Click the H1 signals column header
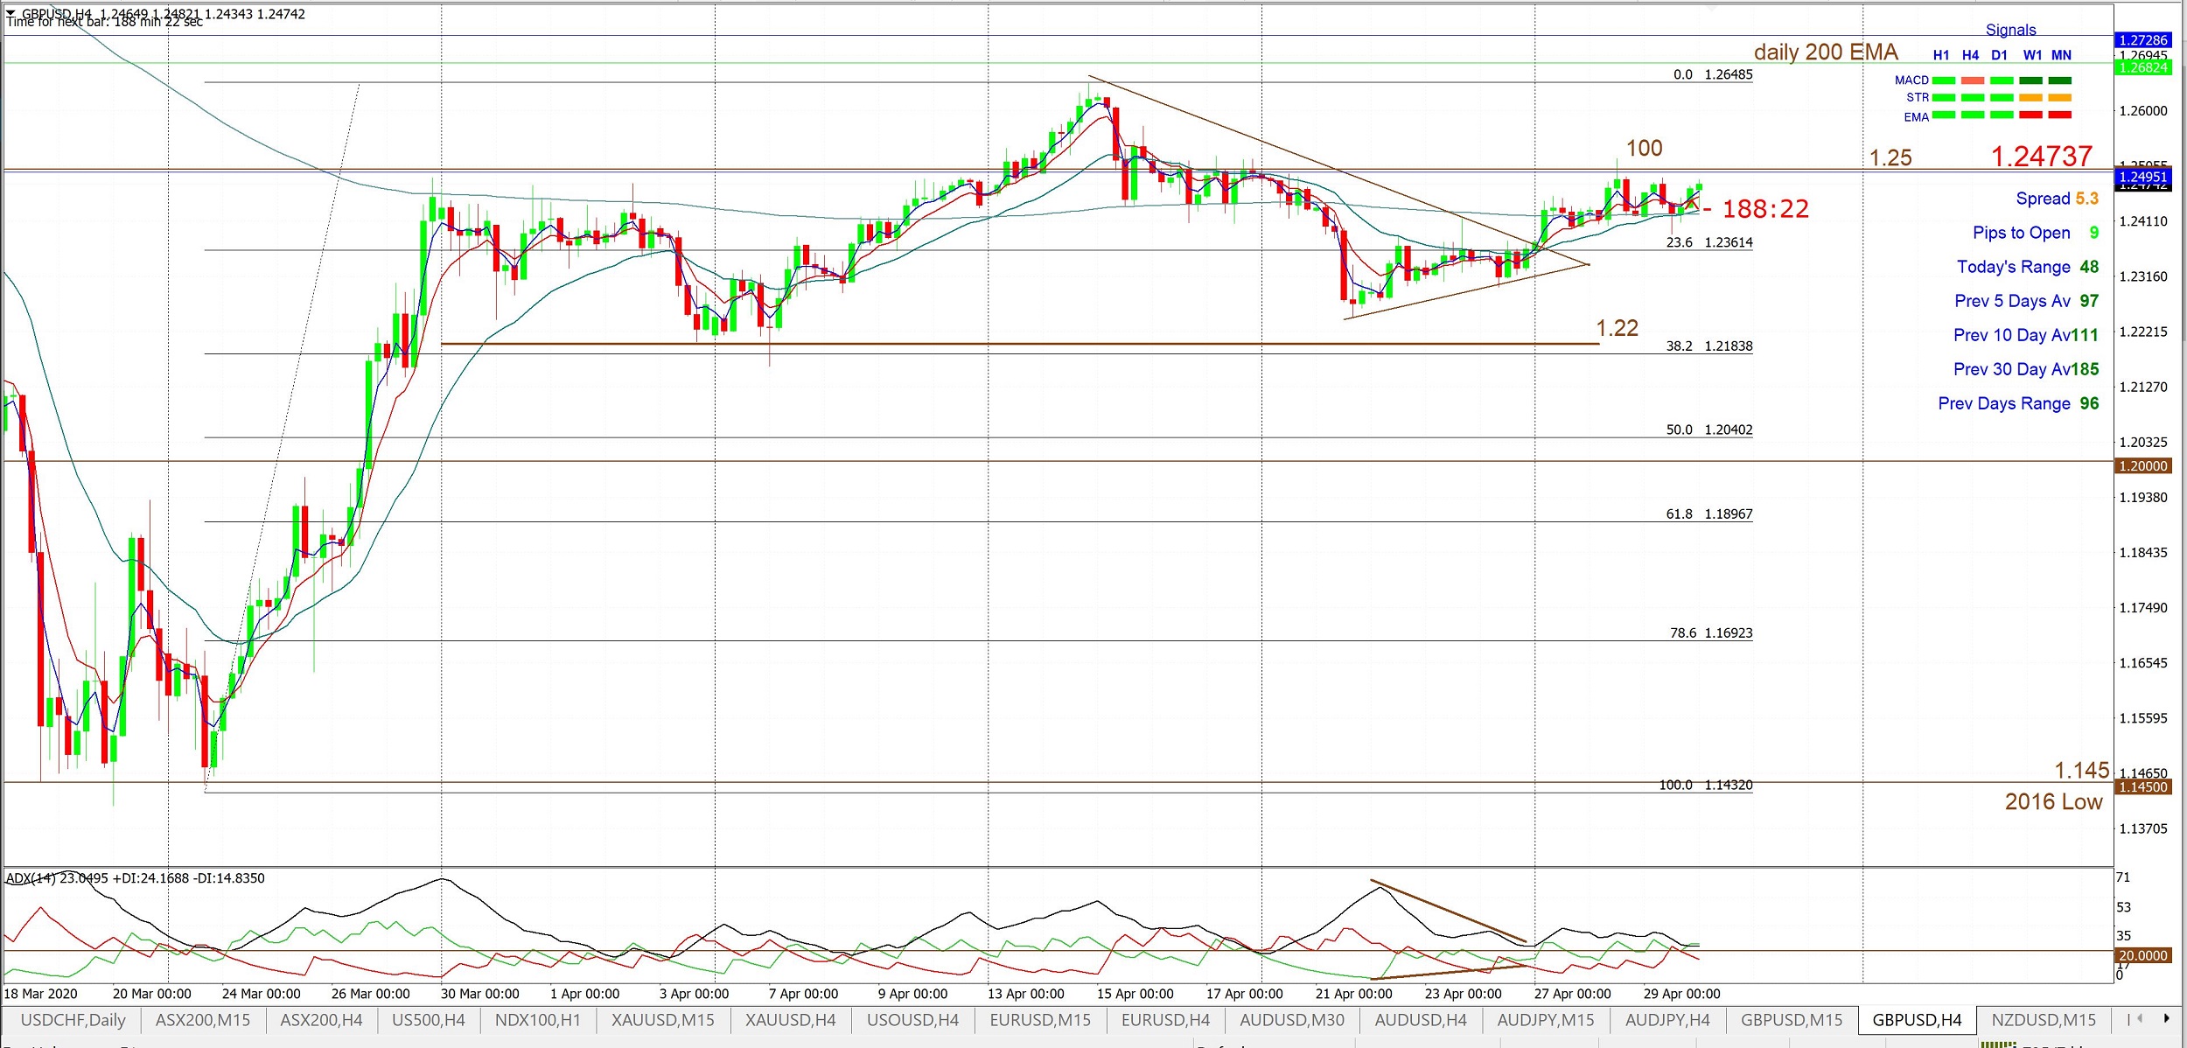 click(1941, 55)
